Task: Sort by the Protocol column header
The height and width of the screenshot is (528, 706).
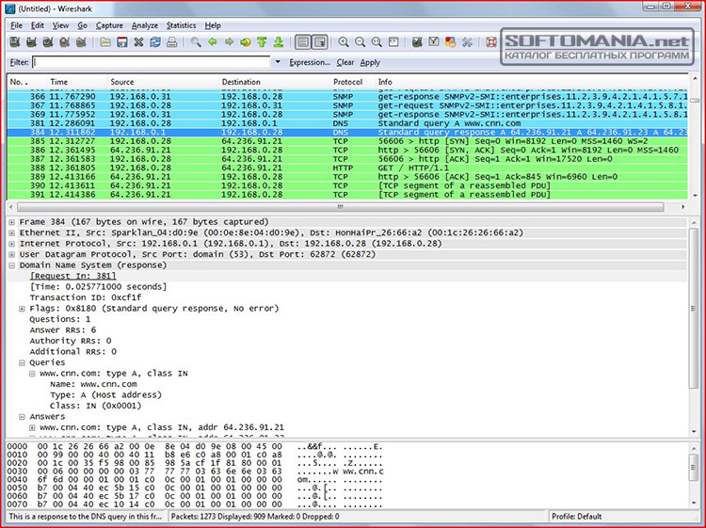Action: [x=352, y=82]
